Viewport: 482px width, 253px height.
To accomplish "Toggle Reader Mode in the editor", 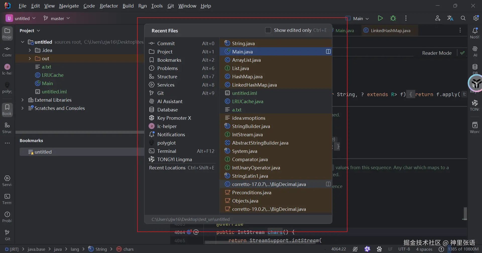I will [x=437, y=53].
